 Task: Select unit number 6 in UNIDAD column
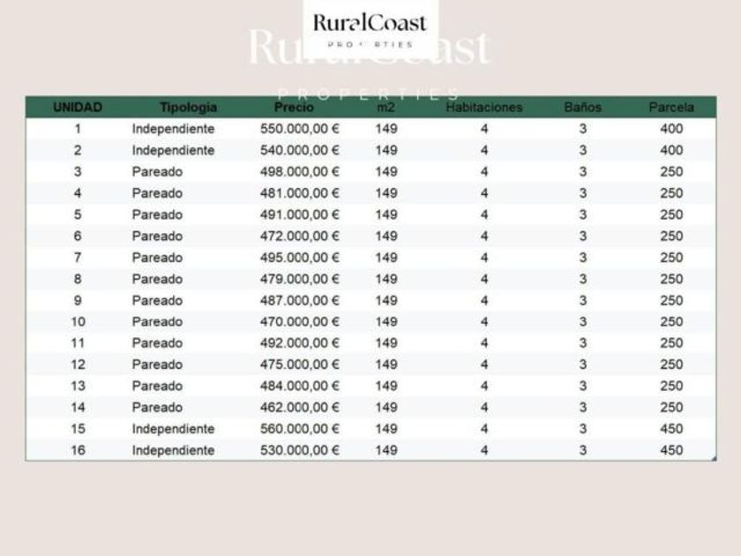[78, 236]
